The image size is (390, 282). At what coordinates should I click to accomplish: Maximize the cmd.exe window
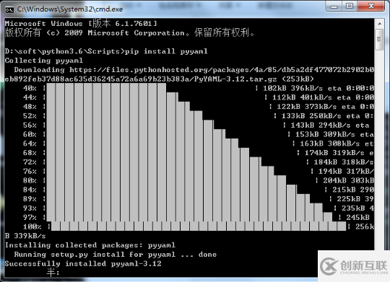pos(350,6)
